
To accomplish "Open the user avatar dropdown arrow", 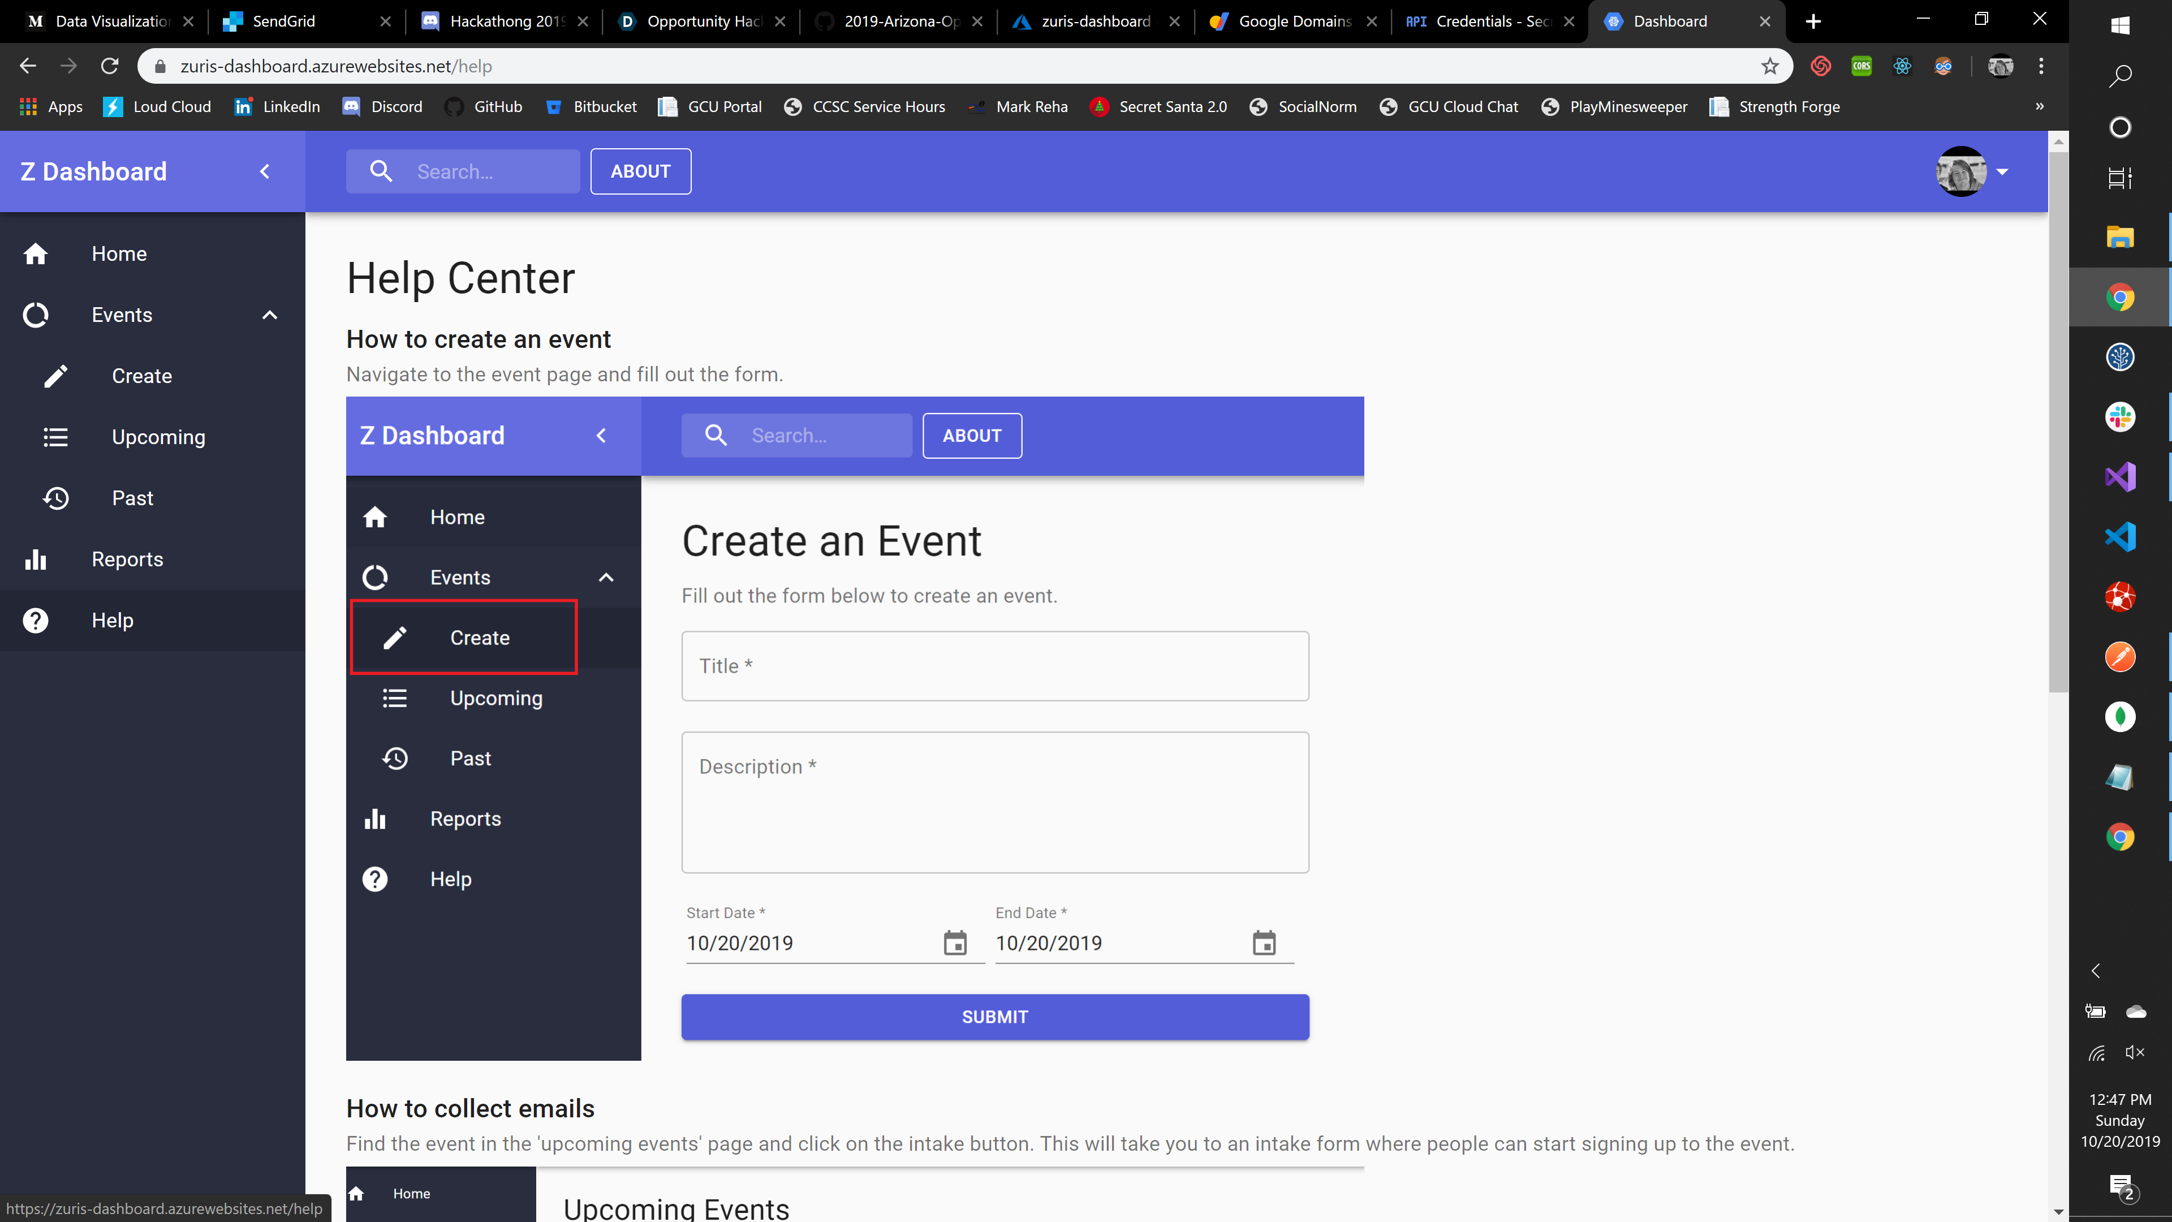I will tap(2002, 172).
